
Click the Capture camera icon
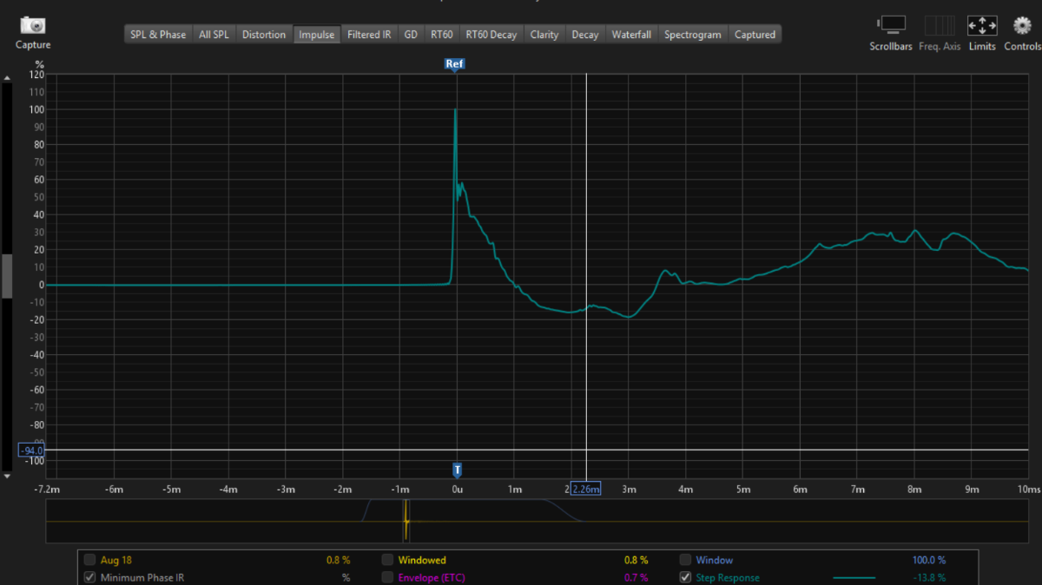(33, 25)
